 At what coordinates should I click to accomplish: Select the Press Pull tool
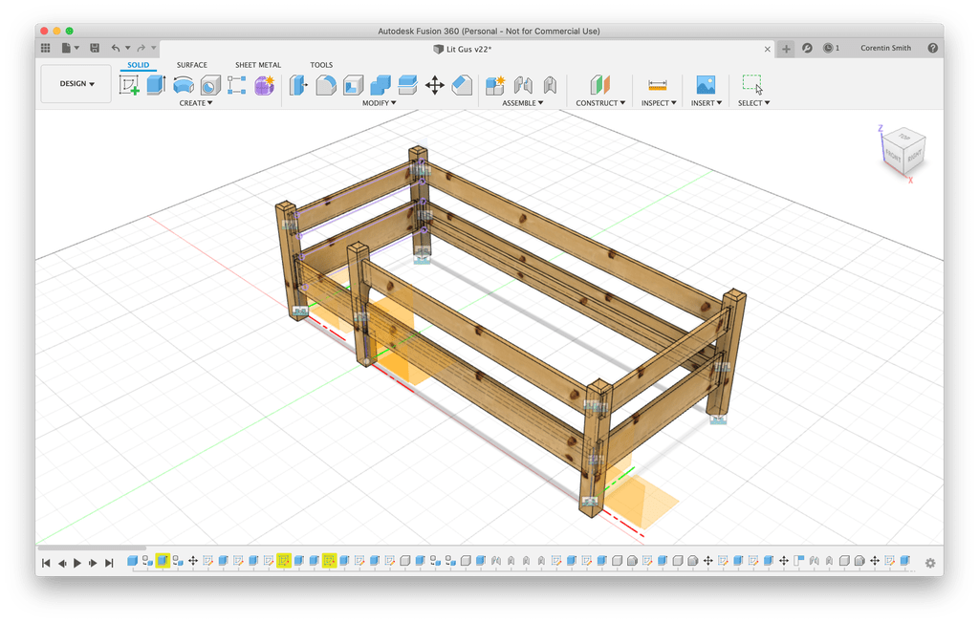point(298,85)
